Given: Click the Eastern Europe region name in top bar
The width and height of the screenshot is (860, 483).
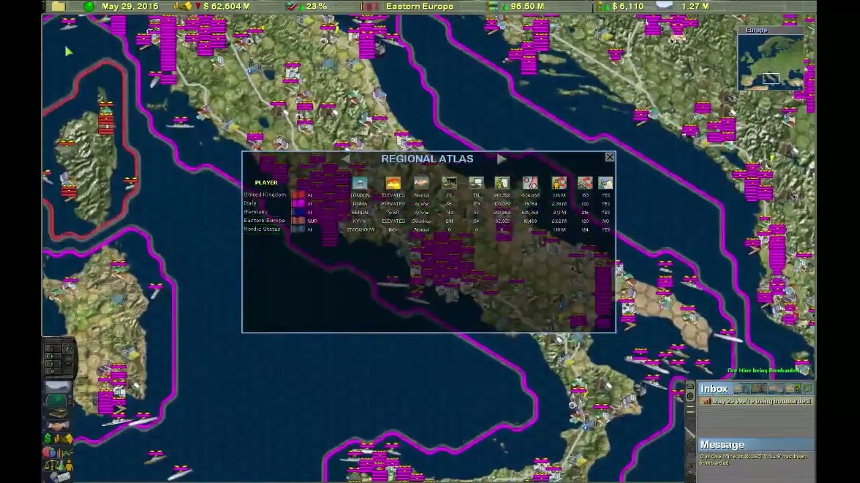Looking at the screenshot, I should point(419,7).
